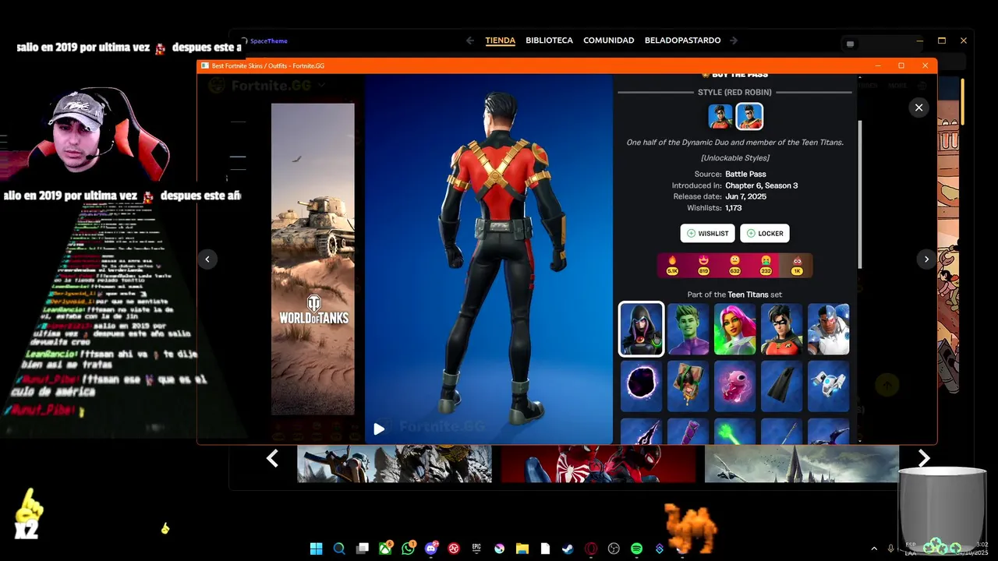The height and width of the screenshot is (561, 998).
Task: Open the Windows Start menu
Action: pos(316,549)
